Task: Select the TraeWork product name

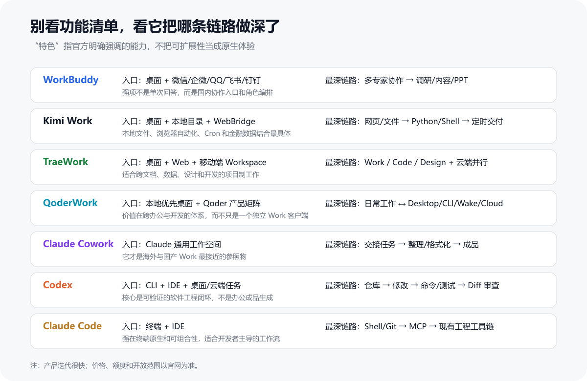Action: coord(66,162)
